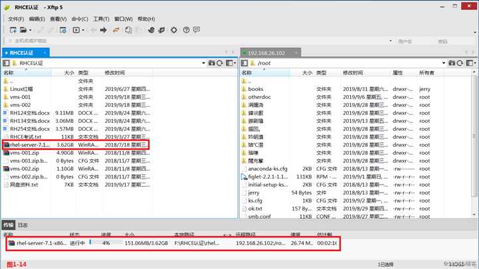This screenshot has width=479, height=269.
Task: Expand the Open session dropdown arrow
Action: click(30, 31)
